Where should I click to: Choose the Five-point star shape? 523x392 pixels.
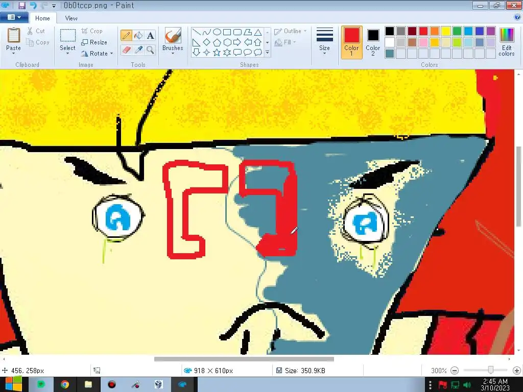[217, 53]
